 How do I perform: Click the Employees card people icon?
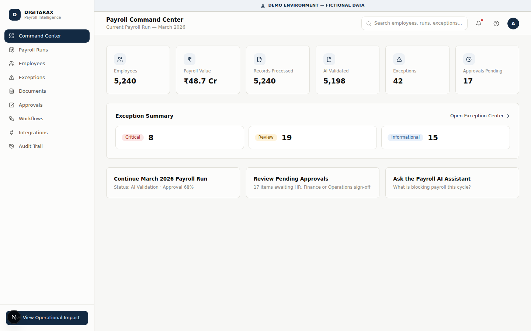tap(120, 59)
